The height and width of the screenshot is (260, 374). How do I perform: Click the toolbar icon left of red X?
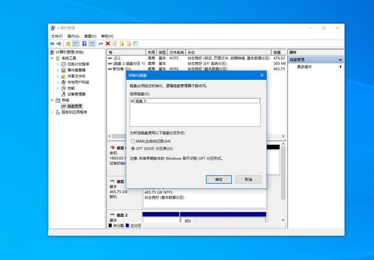[x=101, y=44]
